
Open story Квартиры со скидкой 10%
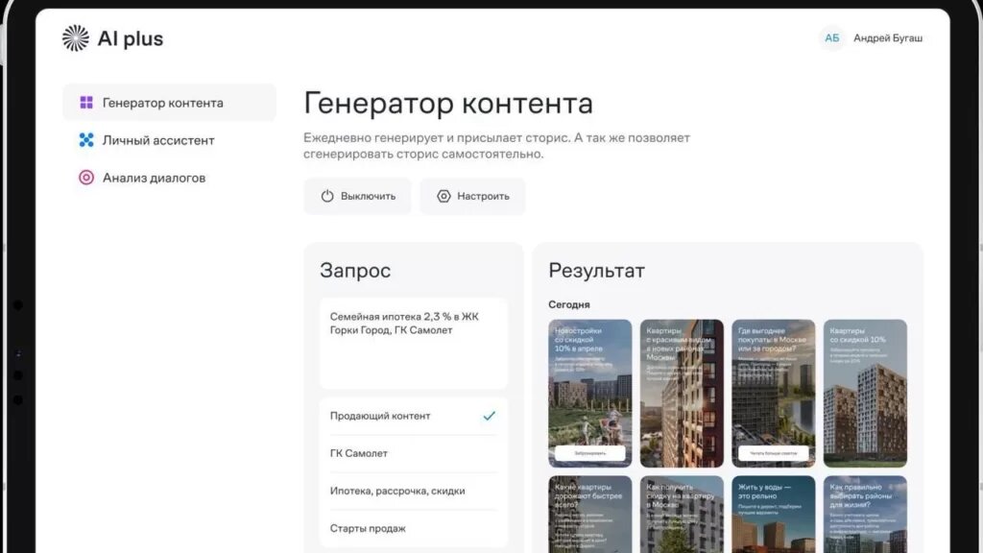pyautogui.click(x=865, y=393)
